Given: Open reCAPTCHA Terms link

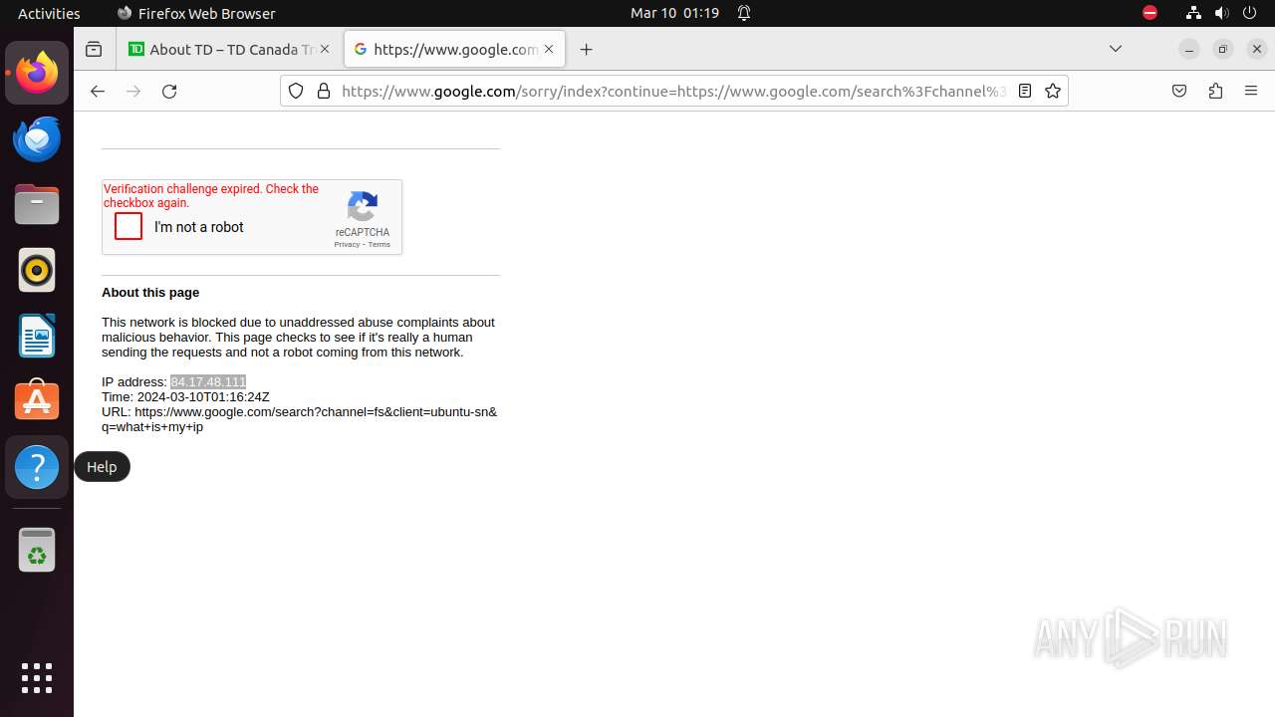Looking at the screenshot, I should (380, 245).
